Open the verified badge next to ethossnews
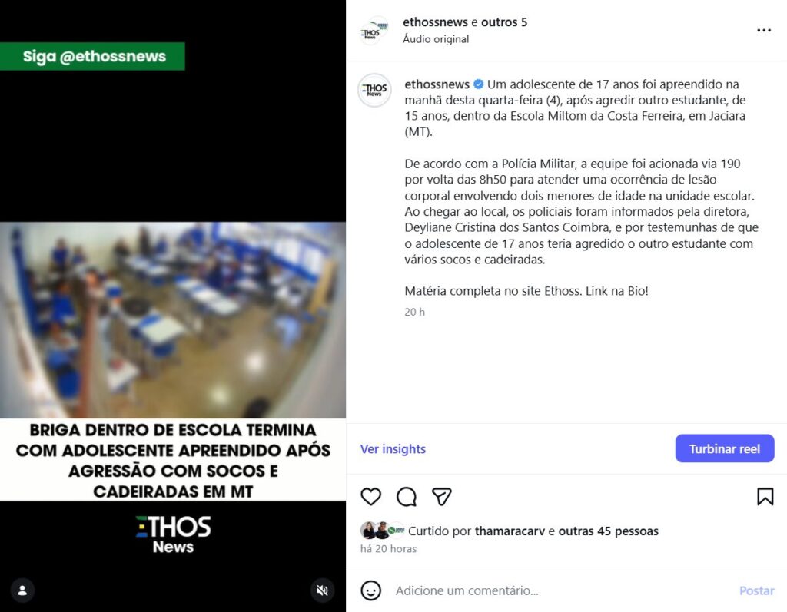Viewport: 787px width, 612px height. pyautogui.click(x=478, y=84)
